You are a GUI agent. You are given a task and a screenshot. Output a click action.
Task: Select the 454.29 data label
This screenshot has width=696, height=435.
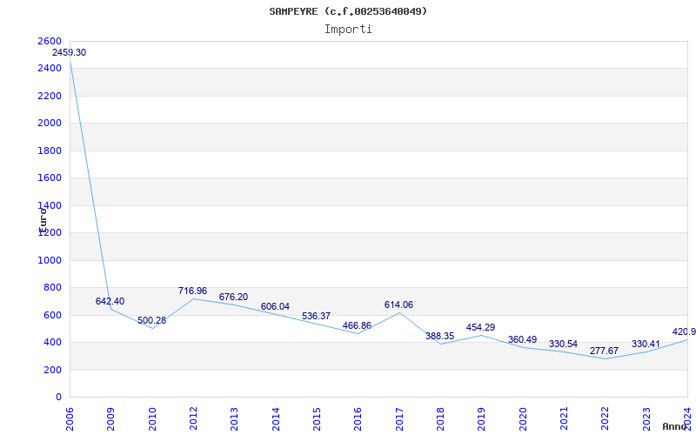[x=480, y=328]
